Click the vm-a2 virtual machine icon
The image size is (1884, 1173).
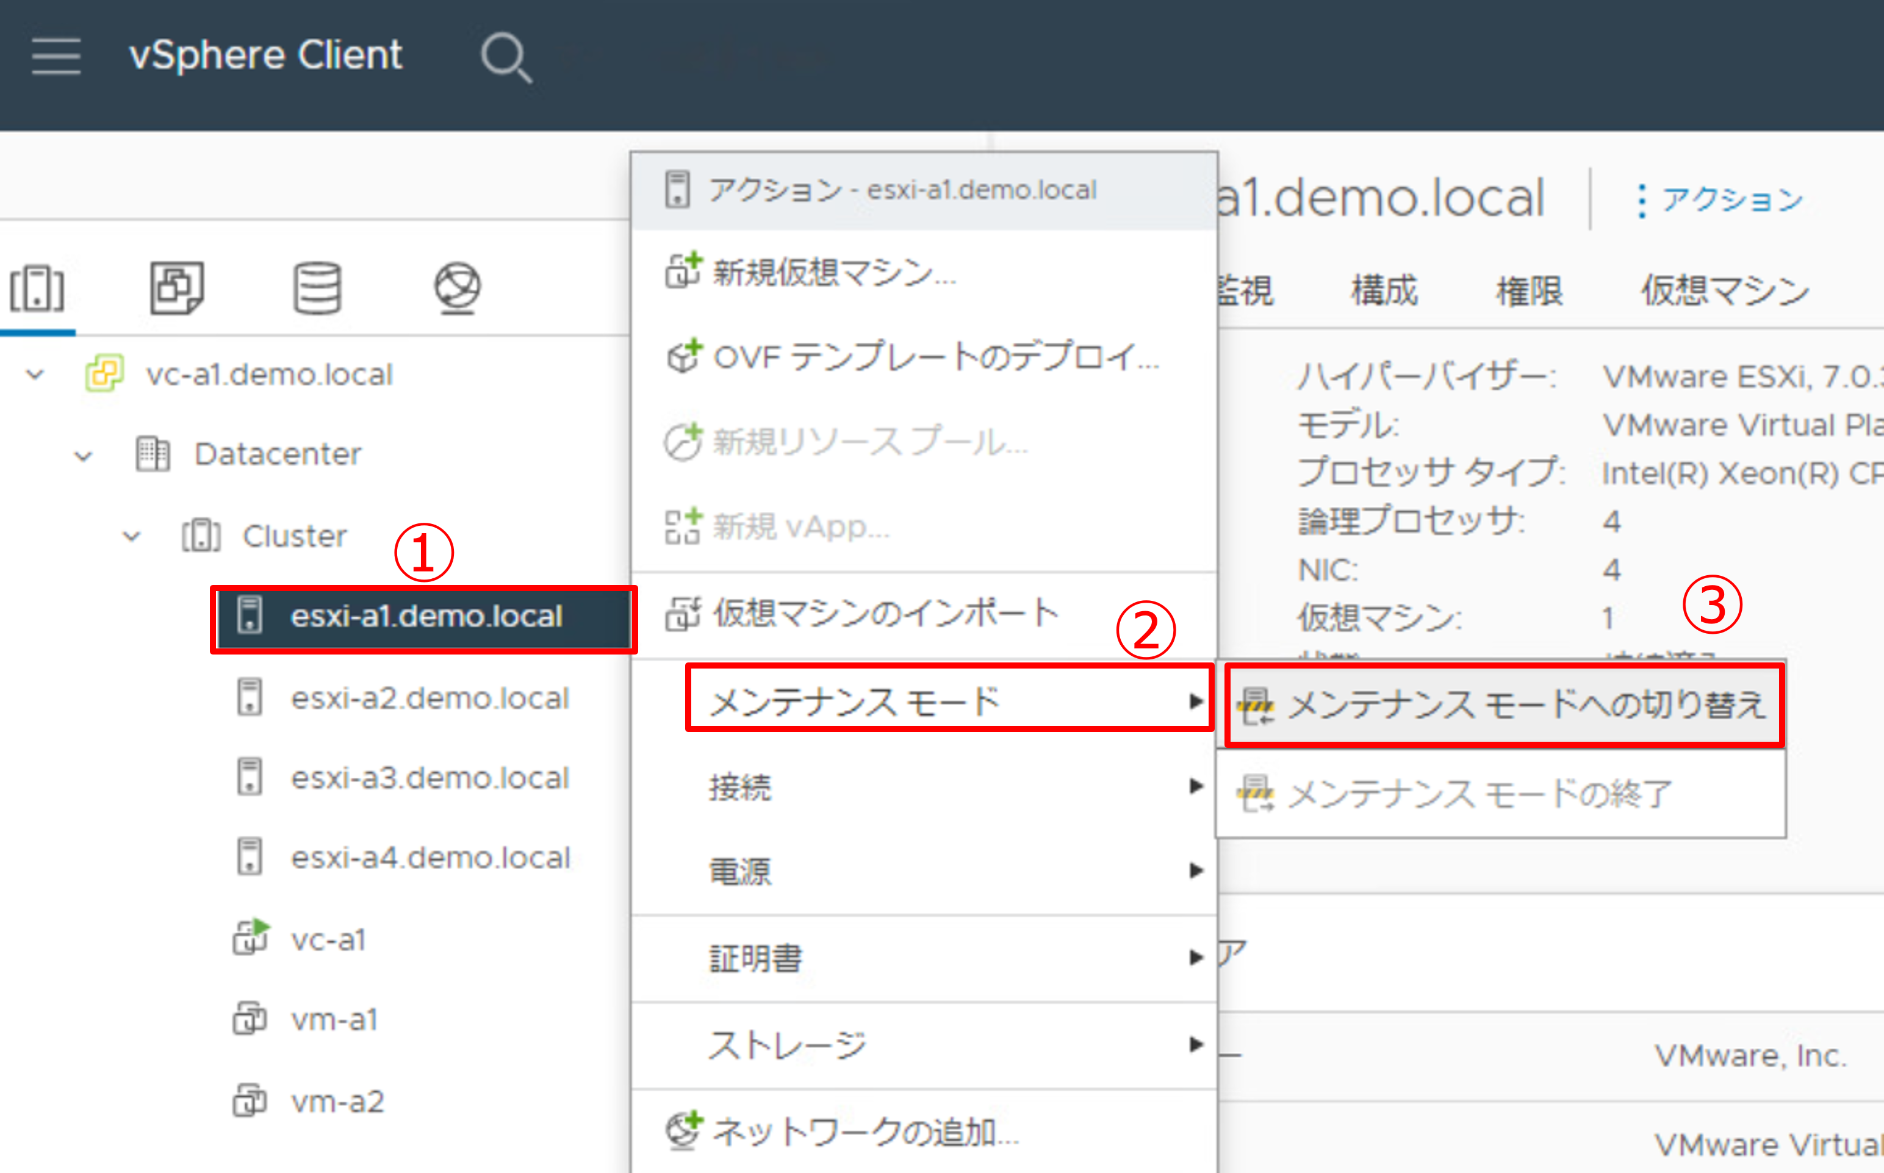pos(250,1100)
